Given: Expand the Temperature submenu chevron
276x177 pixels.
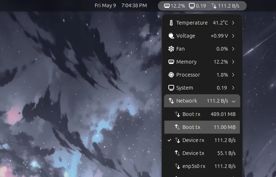Looking at the screenshot, I should click(233, 23).
